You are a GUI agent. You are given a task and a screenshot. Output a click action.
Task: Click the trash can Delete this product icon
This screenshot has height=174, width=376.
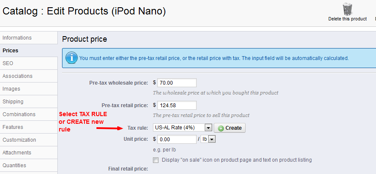click(347, 9)
